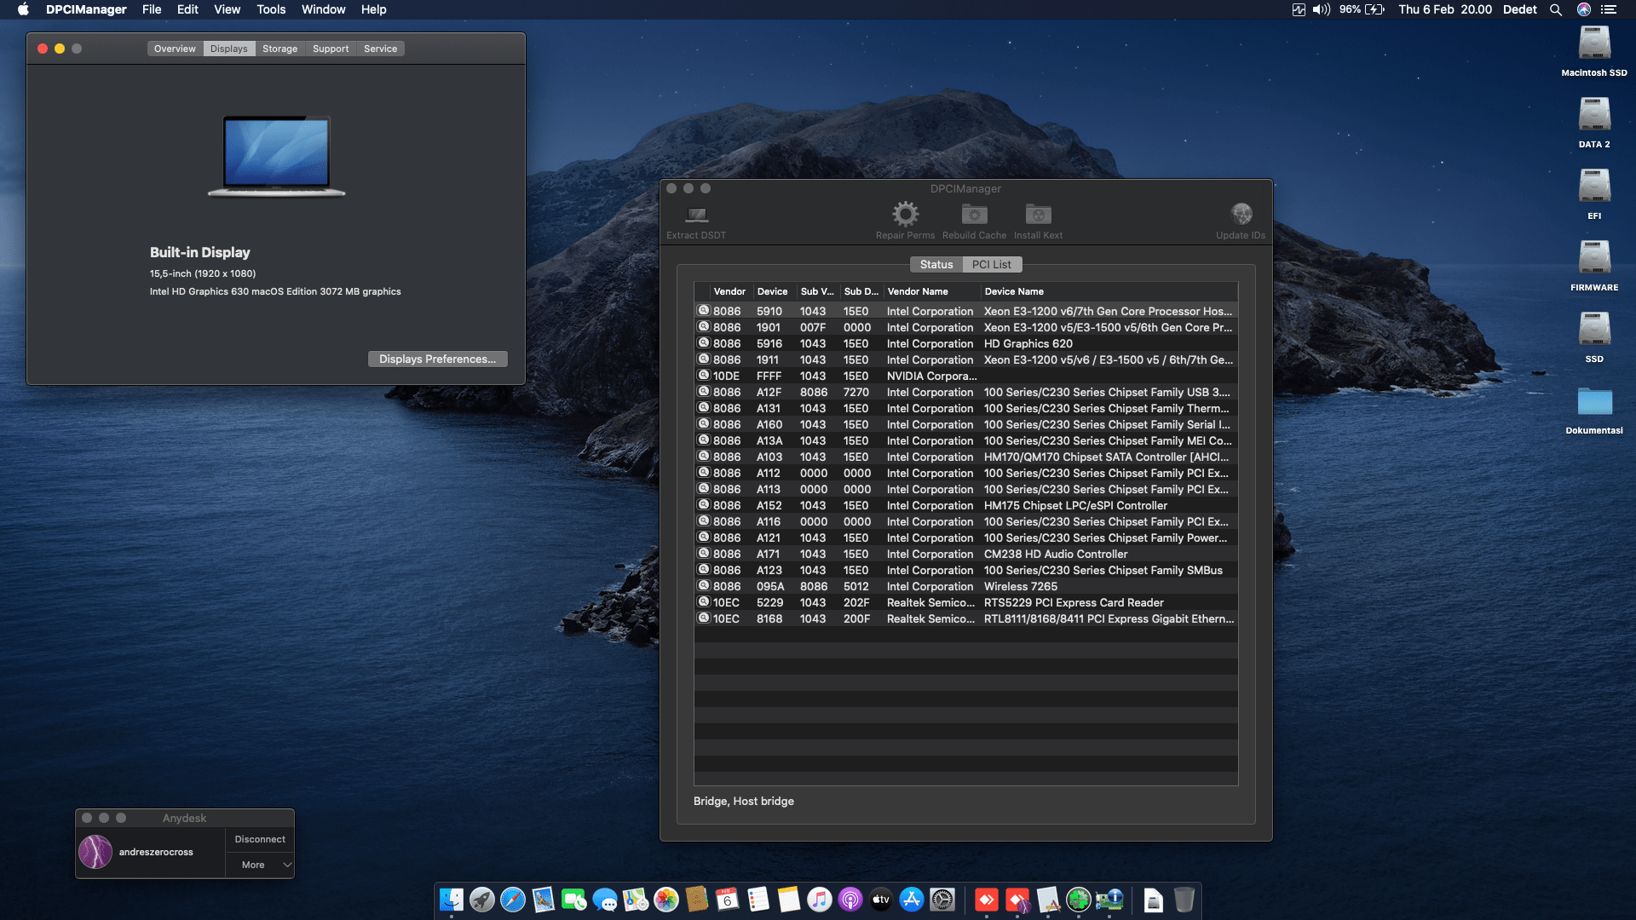
Task: Click Disconnect in the Anydesk window
Action: pos(260,839)
